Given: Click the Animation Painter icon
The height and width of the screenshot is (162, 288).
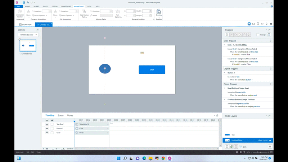Looking at the screenshot, I should tap(20, 12).
